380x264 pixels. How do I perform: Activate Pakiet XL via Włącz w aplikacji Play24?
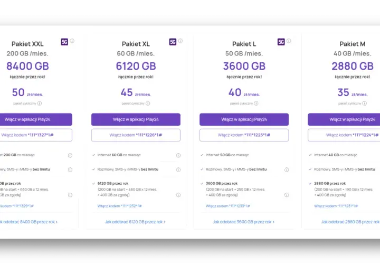[x=136, y=119]
